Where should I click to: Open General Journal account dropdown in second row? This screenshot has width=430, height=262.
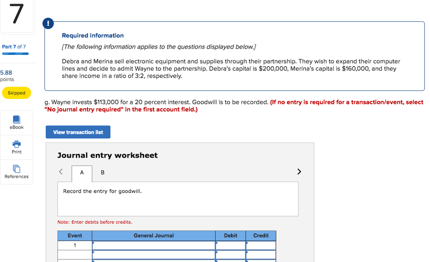tap(154, 255)
